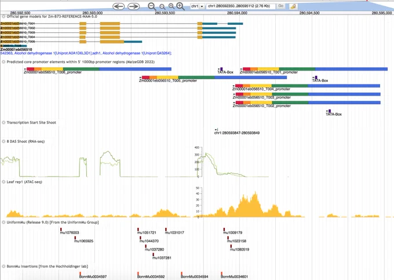Viewport: 394px width, 280px height.
Task: Select the T003_promoter feature bar
Action: click(x=308, y=94)
